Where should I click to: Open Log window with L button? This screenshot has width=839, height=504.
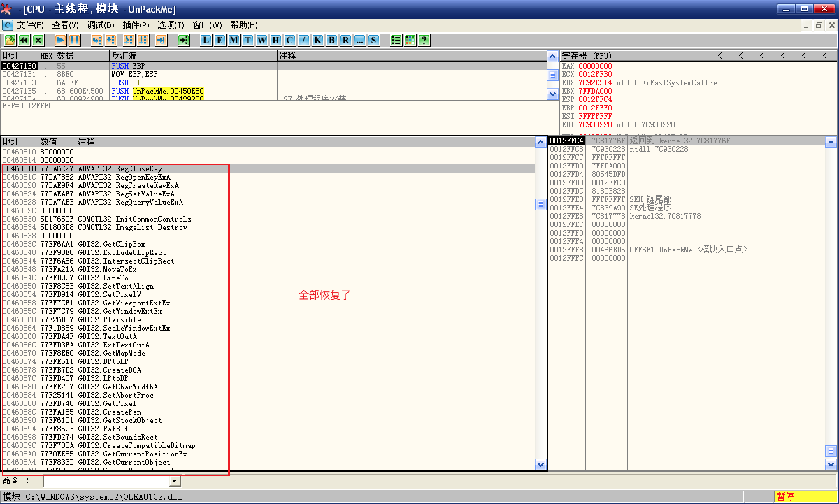(x=206, y=41)
